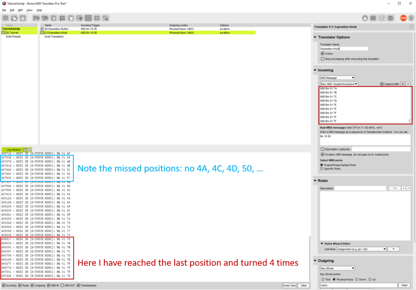Click the Delete (X) icon in main toolbar
416x290 pixels.
(97, 18)
